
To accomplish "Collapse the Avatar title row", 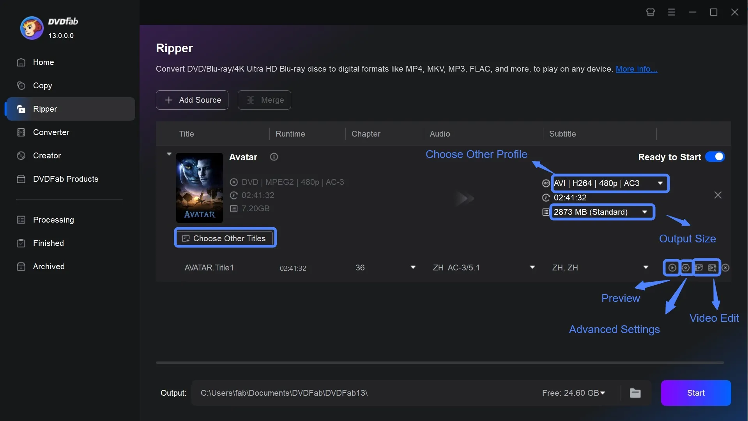I will coord(169,154).
